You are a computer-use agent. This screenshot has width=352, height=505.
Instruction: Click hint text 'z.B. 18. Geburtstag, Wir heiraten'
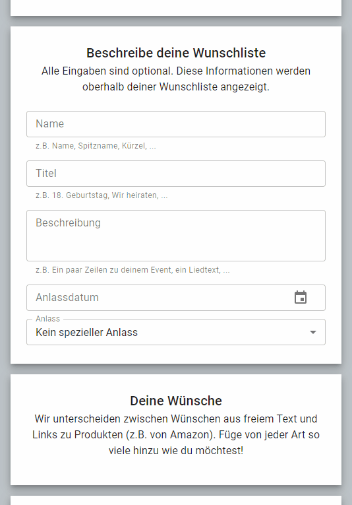pos(102,195)
